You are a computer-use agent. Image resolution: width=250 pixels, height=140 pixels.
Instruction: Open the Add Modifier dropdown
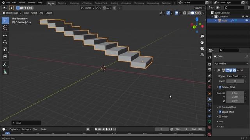click(231, 63)
